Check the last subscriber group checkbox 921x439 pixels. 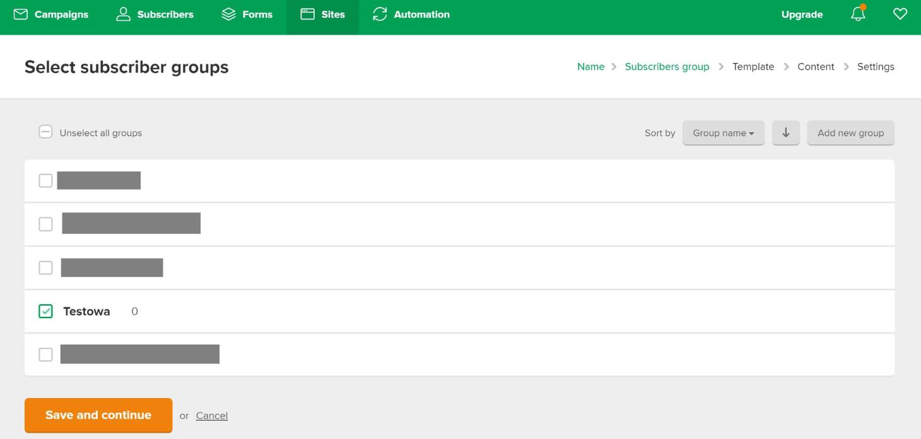pos(45,355)
